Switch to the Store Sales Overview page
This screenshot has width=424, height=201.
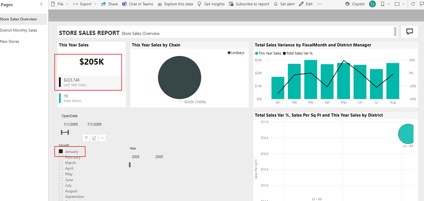point(23,19)
